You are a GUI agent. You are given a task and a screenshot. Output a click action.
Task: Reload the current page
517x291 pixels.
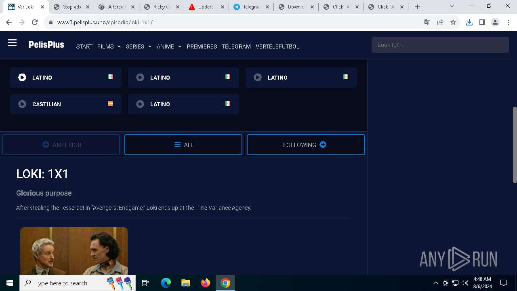click(35, 22)
